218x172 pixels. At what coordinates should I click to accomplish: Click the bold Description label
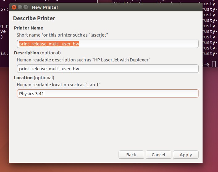tap(27, 53)
